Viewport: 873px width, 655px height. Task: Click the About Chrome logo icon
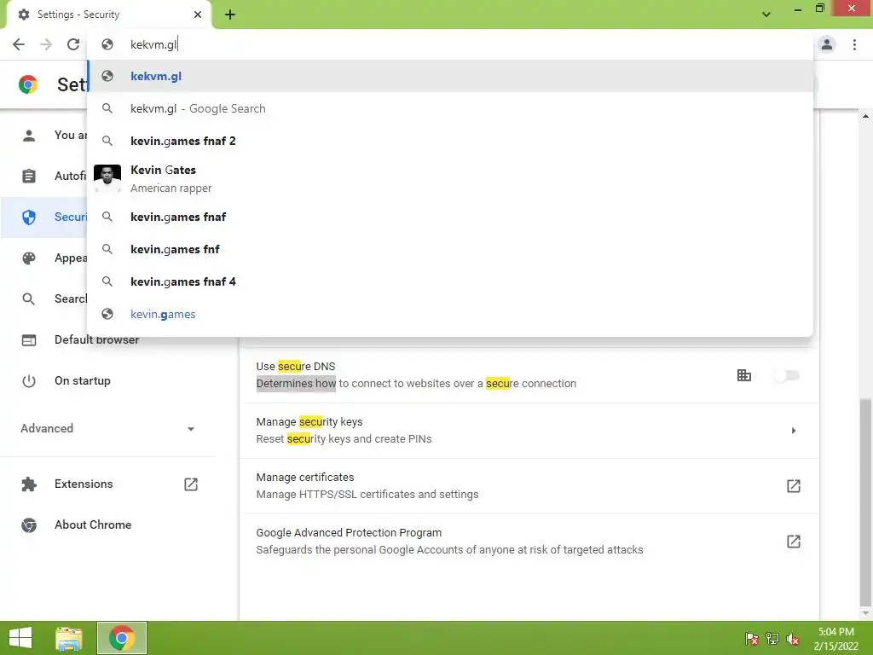[x=28, y=525]
